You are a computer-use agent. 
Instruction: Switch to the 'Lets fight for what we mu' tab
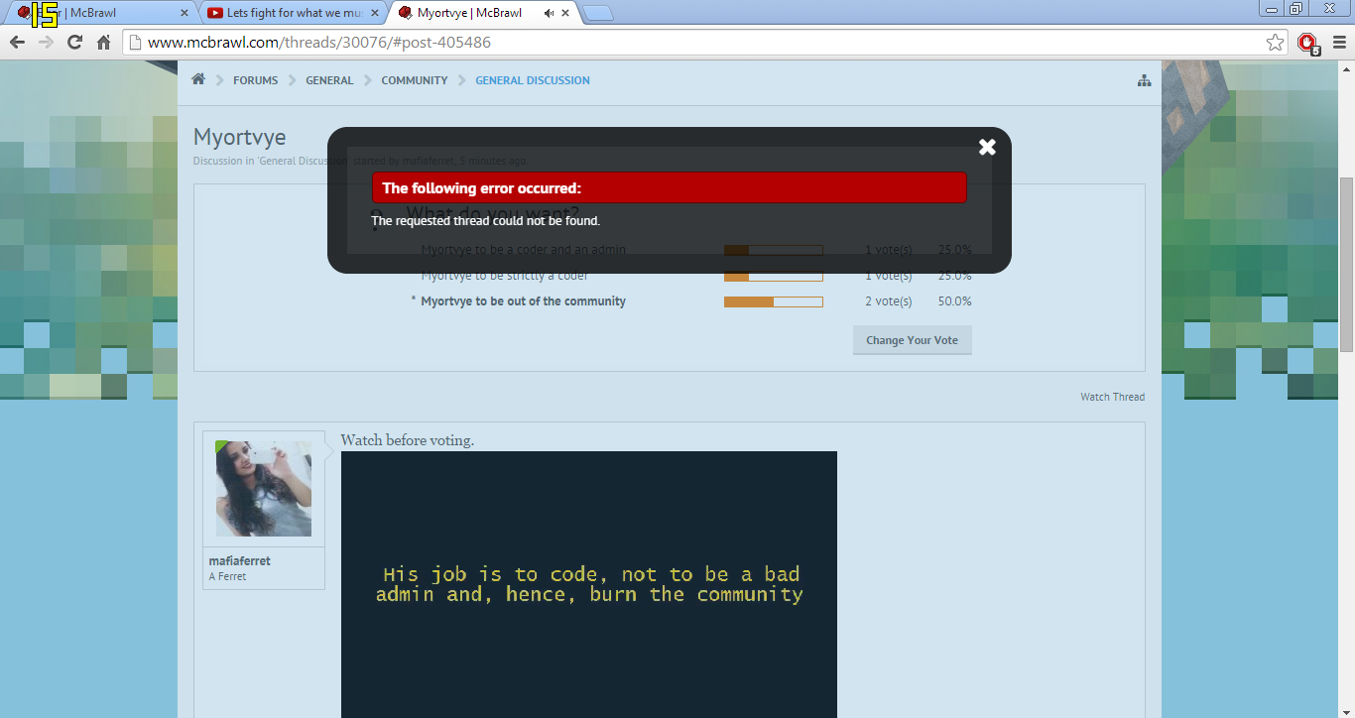tap(295, 13)
